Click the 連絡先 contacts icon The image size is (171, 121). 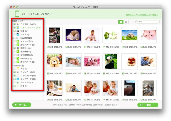18,48
